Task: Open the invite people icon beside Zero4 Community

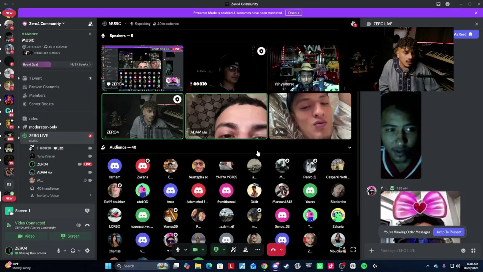Action: [91, 24]
